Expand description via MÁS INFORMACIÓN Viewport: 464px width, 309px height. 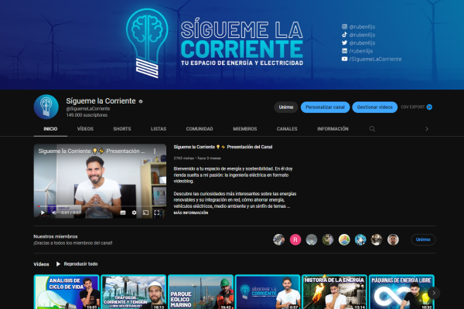(191, 213)
